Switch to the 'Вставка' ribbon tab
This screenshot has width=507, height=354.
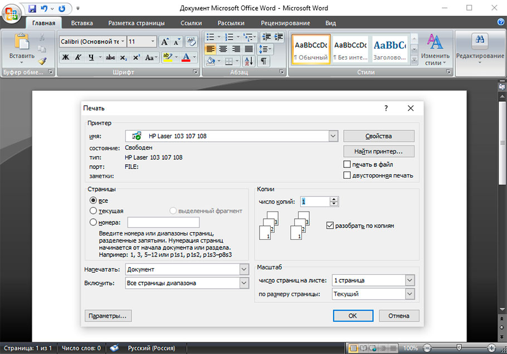[x=82, y=23]
